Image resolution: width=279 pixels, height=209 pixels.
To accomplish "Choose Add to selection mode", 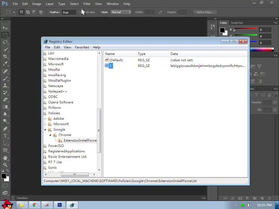I will tap(28, 12).
